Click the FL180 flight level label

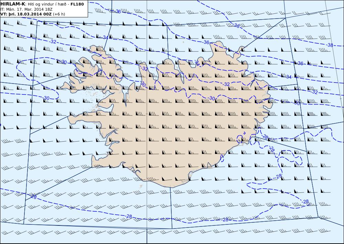click(x=77, y=4)
